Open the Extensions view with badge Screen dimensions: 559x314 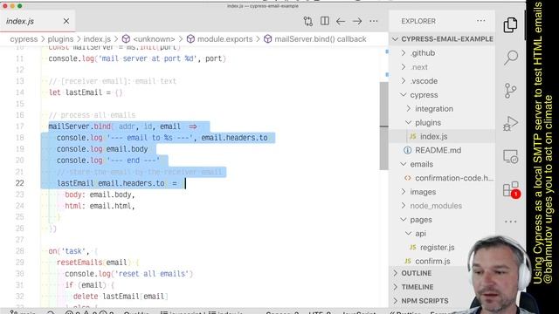click(511, 189)
